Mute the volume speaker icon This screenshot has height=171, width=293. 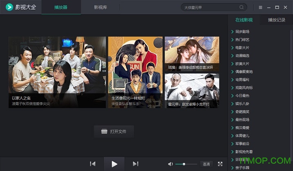pos(170,164)
